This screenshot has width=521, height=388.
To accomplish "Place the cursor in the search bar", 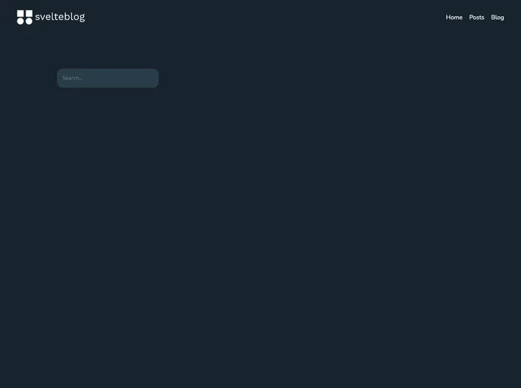I will 108,78.
